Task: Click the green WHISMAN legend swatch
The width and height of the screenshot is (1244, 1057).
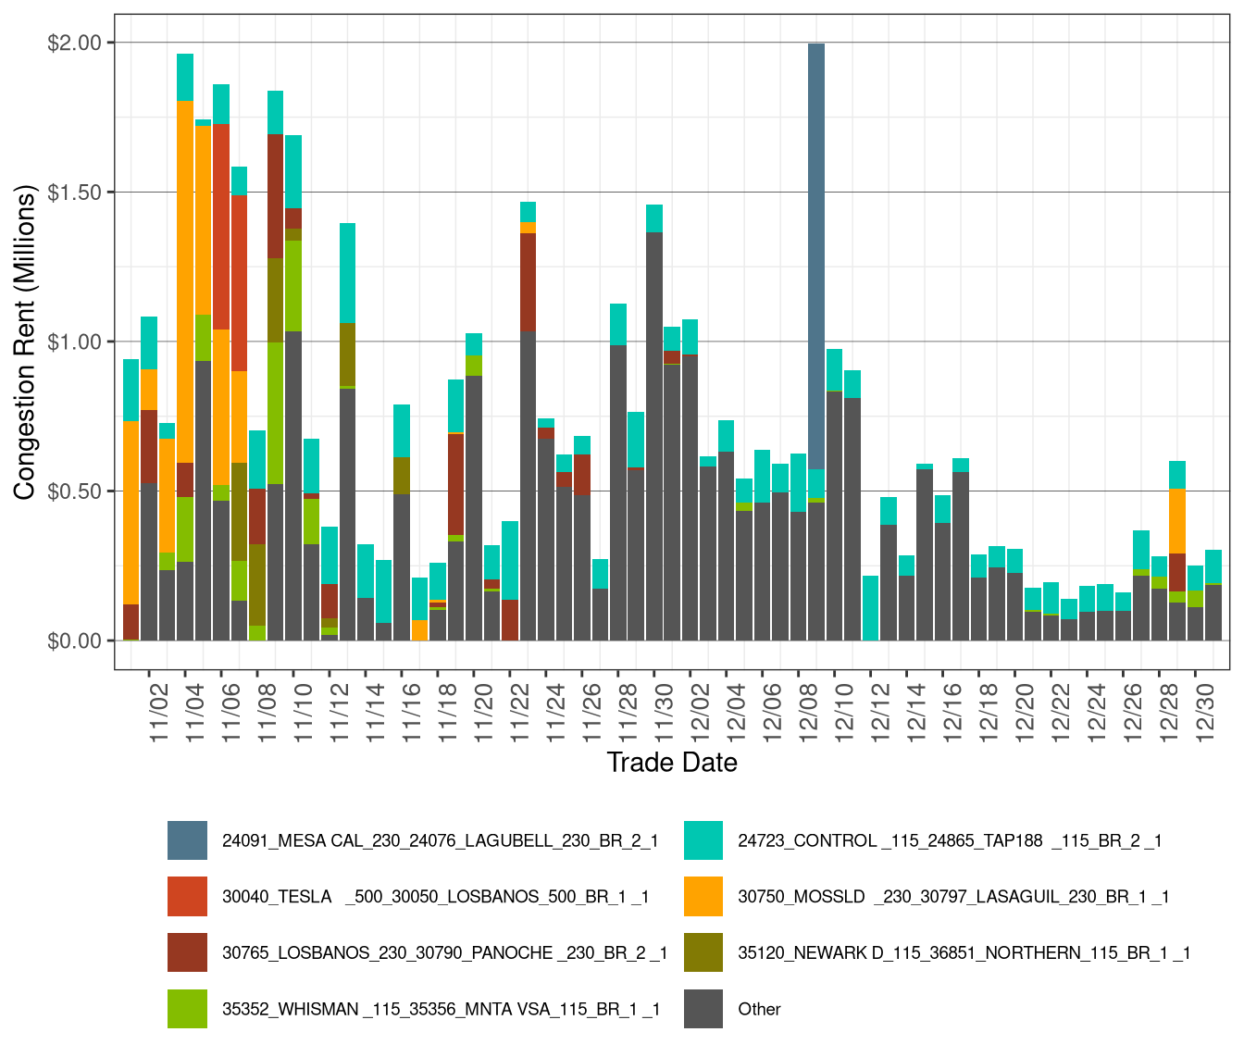Action: pyautogui.click(x=187, y=1009)
